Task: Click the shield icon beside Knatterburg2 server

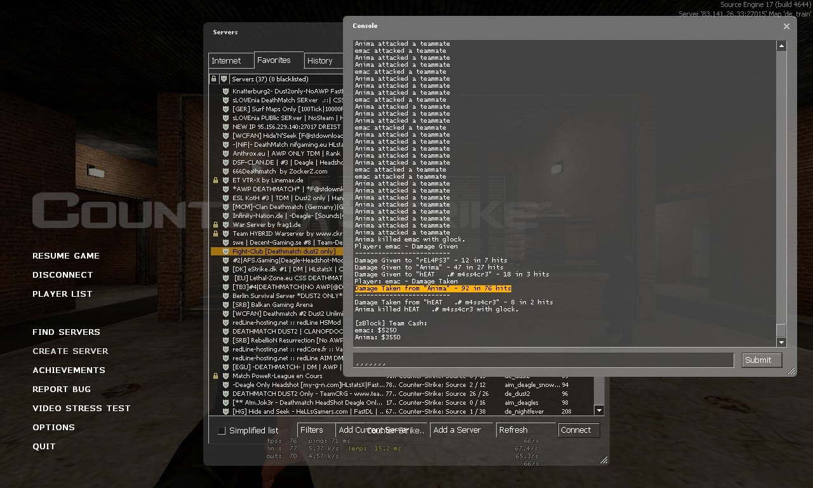Action: pos(225,91)
